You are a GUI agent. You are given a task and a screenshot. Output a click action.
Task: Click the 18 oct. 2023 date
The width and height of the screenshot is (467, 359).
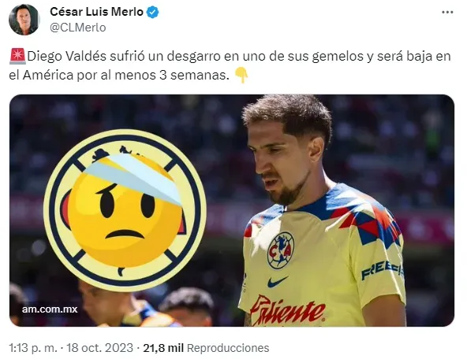(99, 348)
